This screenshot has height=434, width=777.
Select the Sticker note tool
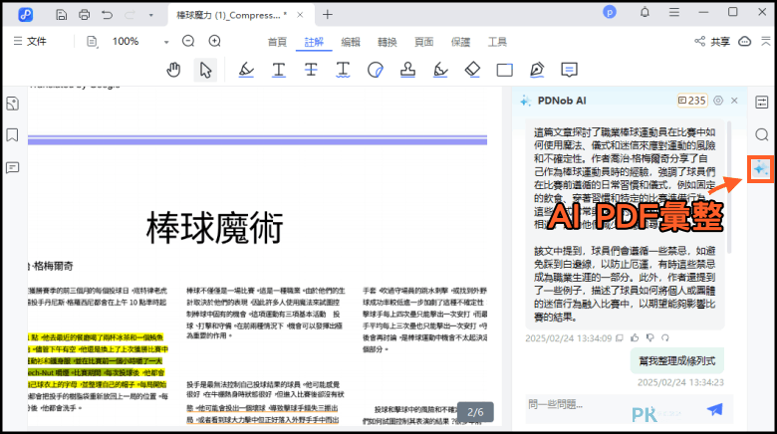(x=376, y=70)
